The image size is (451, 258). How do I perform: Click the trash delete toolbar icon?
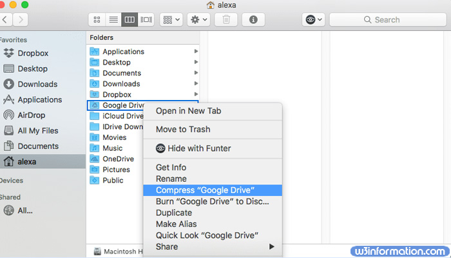click(226, 19)
